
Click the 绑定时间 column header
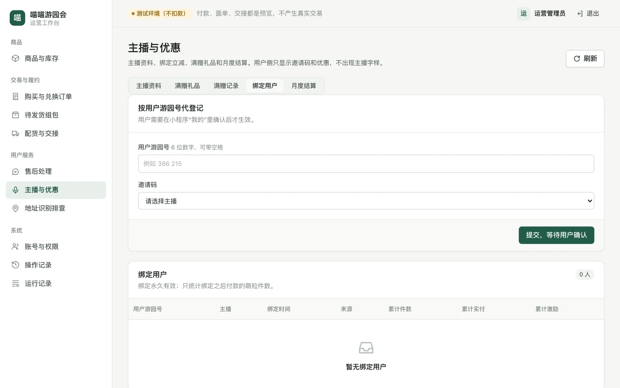point(279,309)
